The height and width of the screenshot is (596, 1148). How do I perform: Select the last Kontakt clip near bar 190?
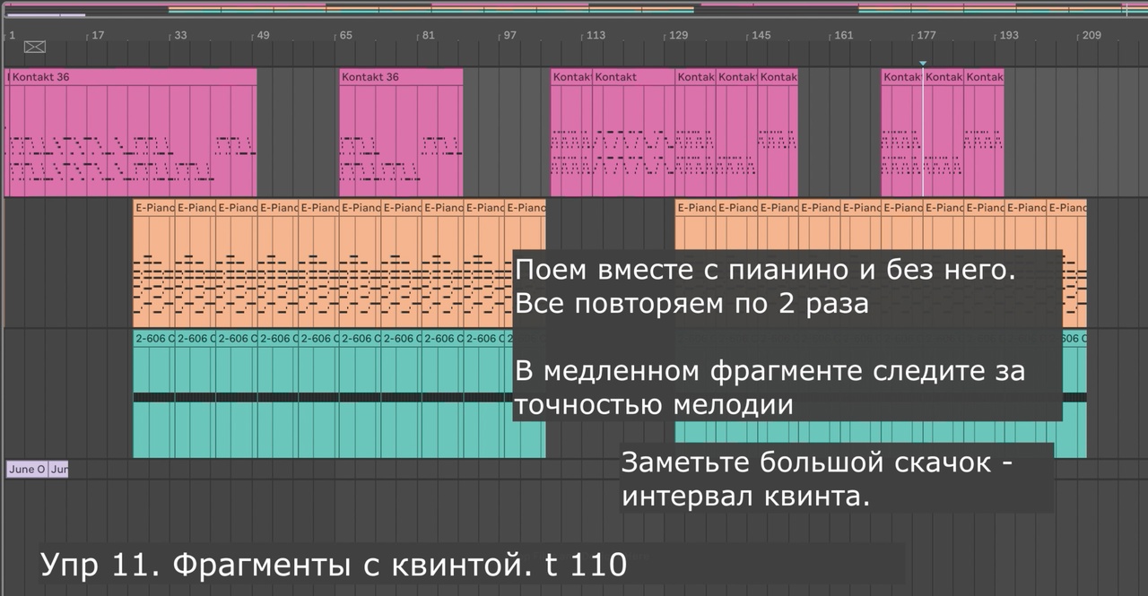(984, 132)
